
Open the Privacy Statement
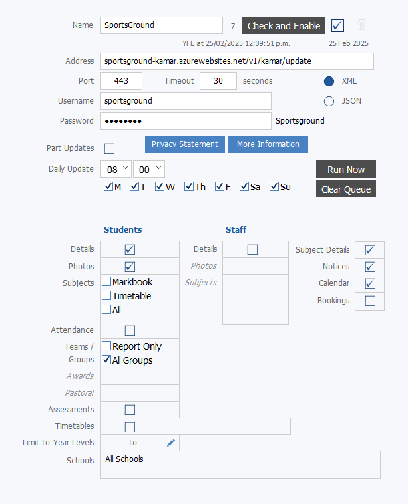point(184,144)
